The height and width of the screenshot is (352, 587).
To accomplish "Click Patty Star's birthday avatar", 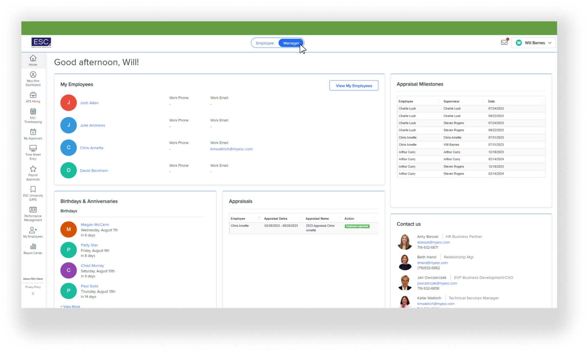I will pyautogui.click(x=69, y=250).
